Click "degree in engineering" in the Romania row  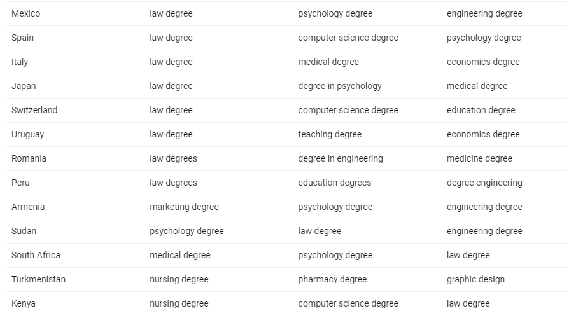point(341,158)
